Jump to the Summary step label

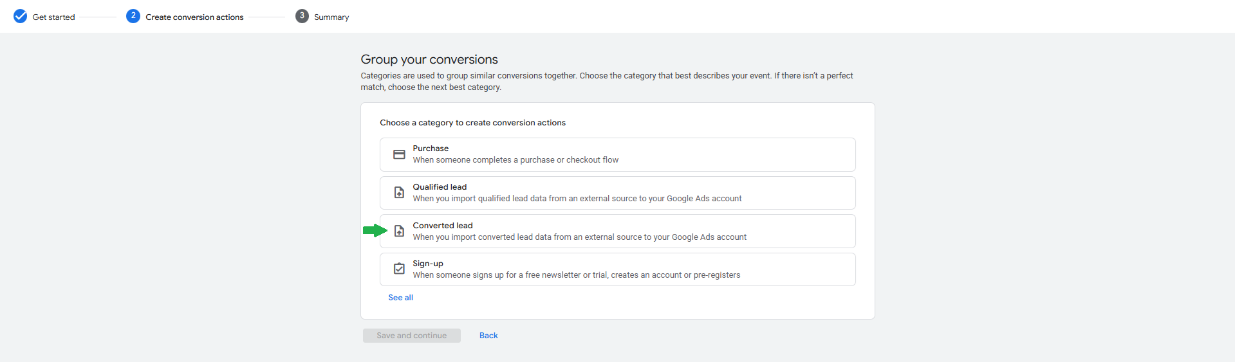(x=331, y=17)
